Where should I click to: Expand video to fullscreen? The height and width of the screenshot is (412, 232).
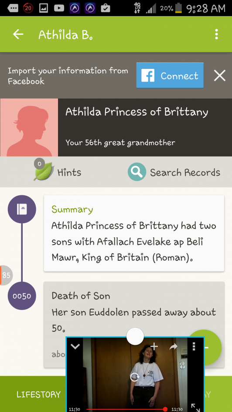tap(195, 408)
